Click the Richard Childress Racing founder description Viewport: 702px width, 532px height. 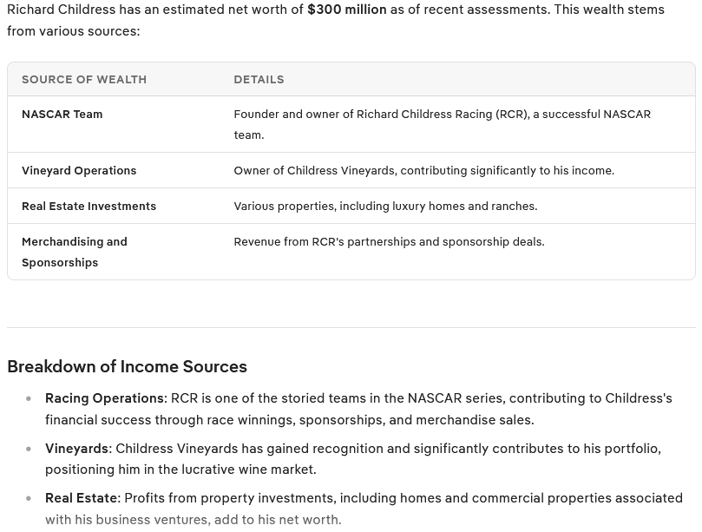pos(441,123)
